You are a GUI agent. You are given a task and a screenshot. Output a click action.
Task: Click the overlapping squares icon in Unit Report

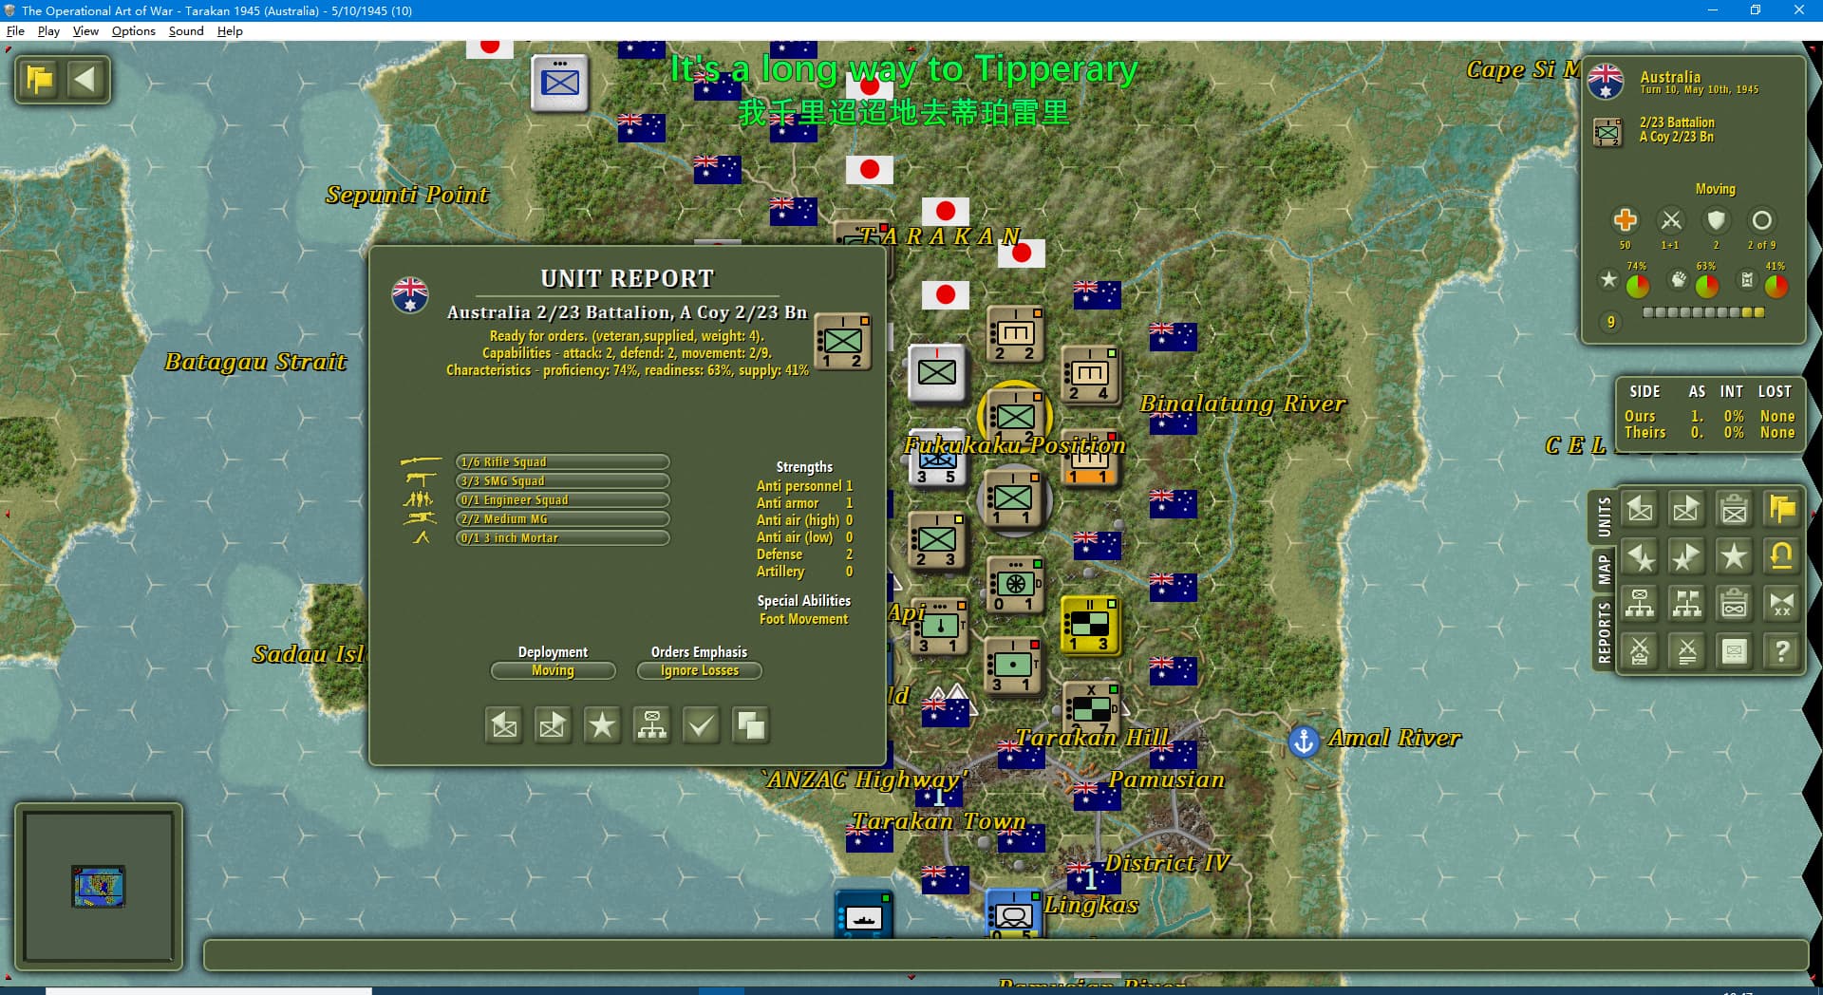(x=750, y=726)
